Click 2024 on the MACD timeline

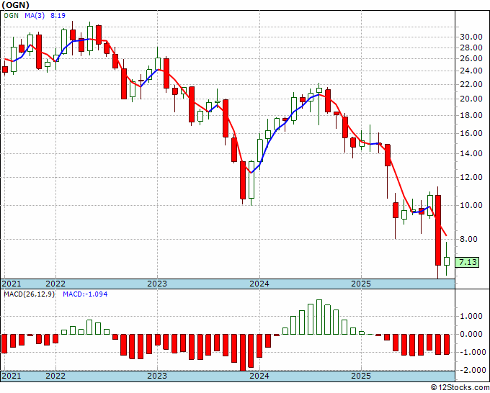click(259, 376)
